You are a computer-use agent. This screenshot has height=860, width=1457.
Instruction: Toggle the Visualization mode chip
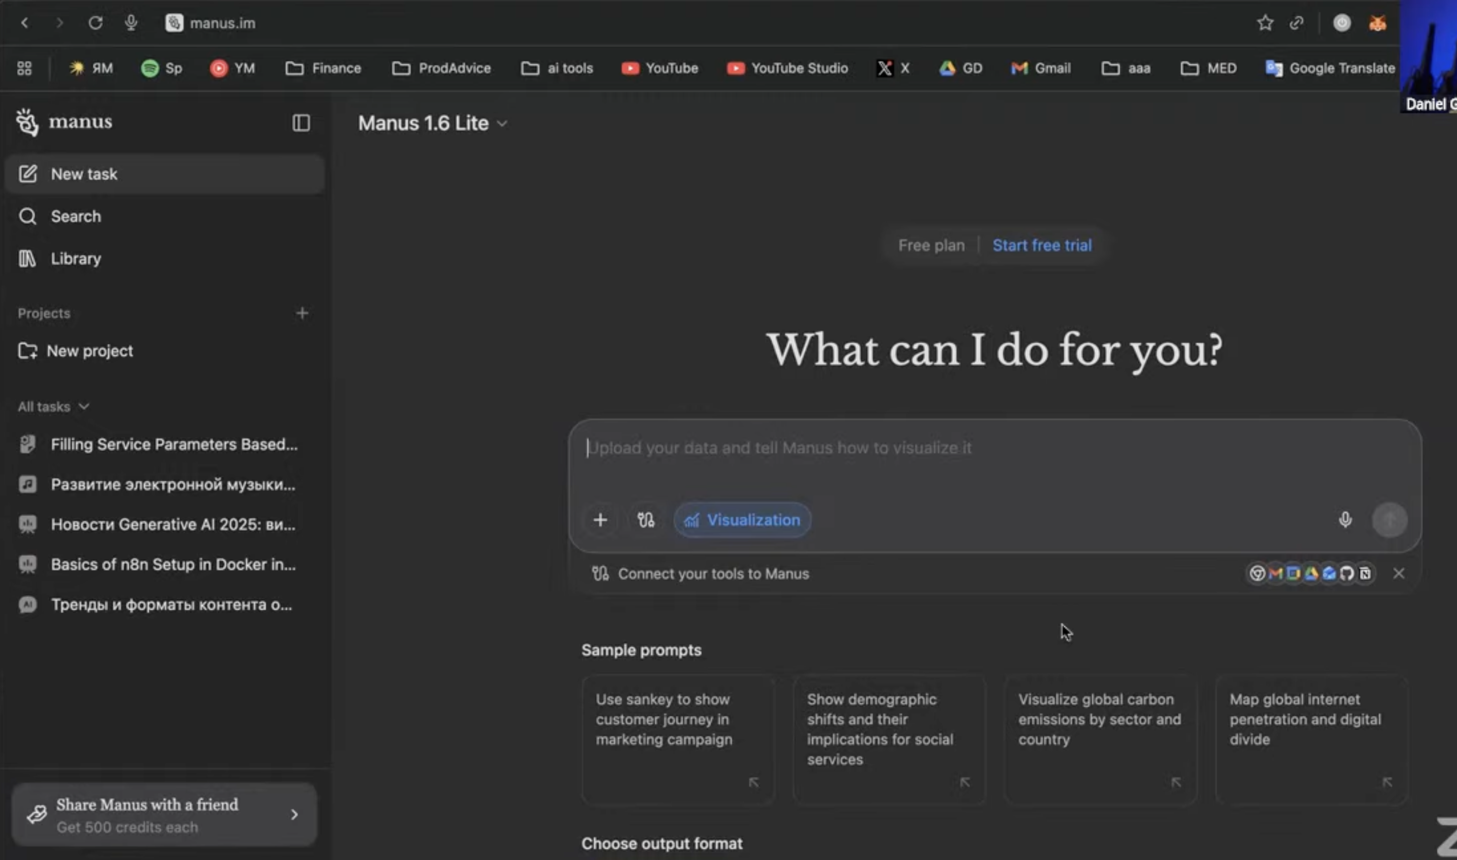point(742,520)
